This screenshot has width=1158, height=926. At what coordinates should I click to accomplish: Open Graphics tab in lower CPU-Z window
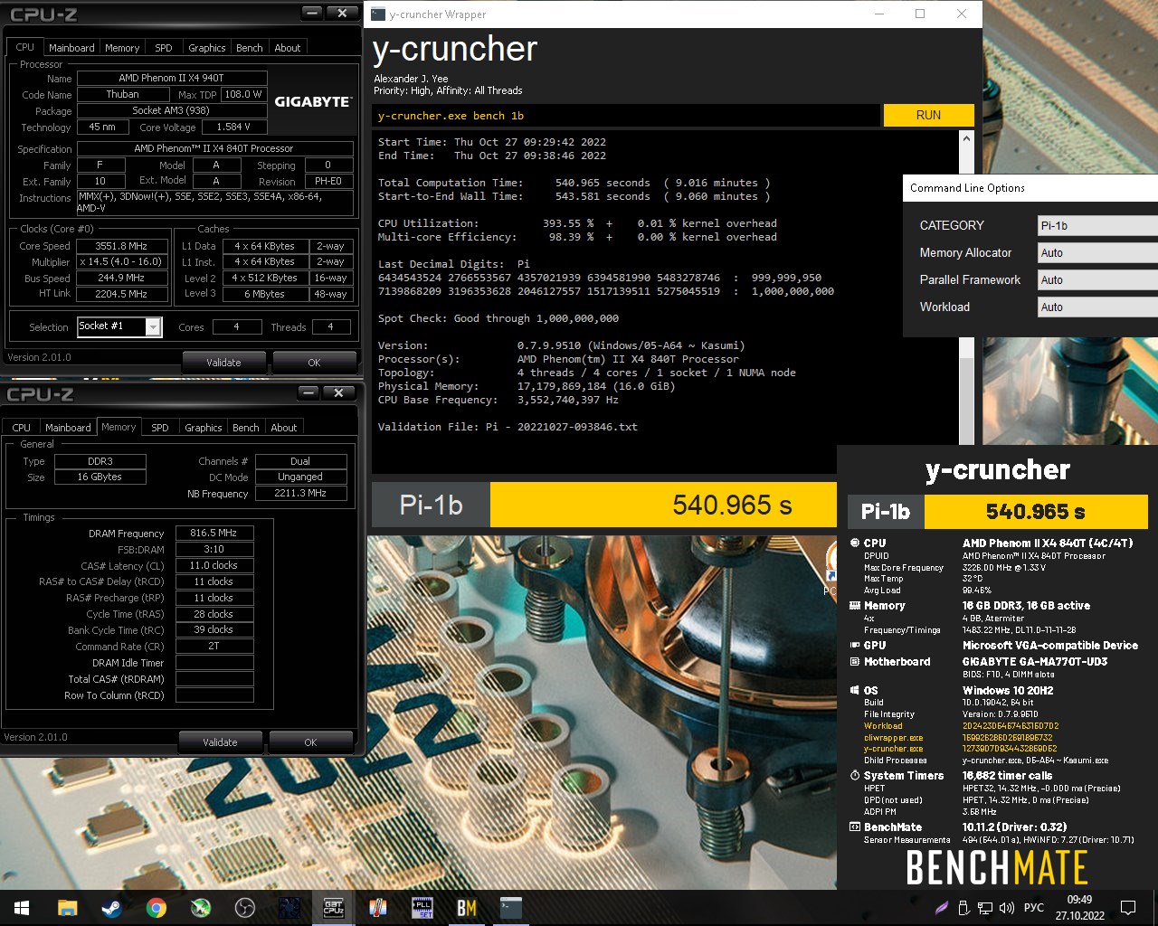pyautogui.click(x=204, y=428)
